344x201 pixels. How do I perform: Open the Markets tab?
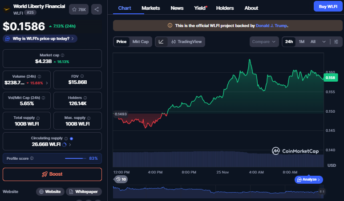pos(151,8)
